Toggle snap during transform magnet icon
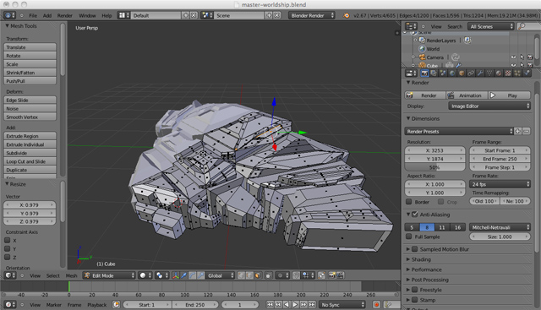This screenshot has height=310, width=541. pos(296,275)
